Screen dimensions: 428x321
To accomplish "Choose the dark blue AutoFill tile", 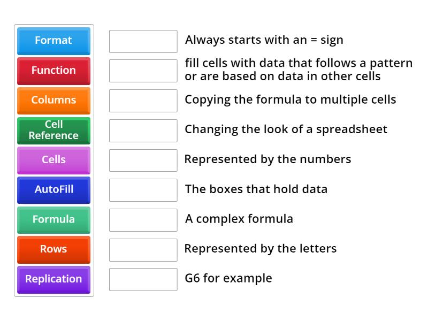I will (53, 189).
